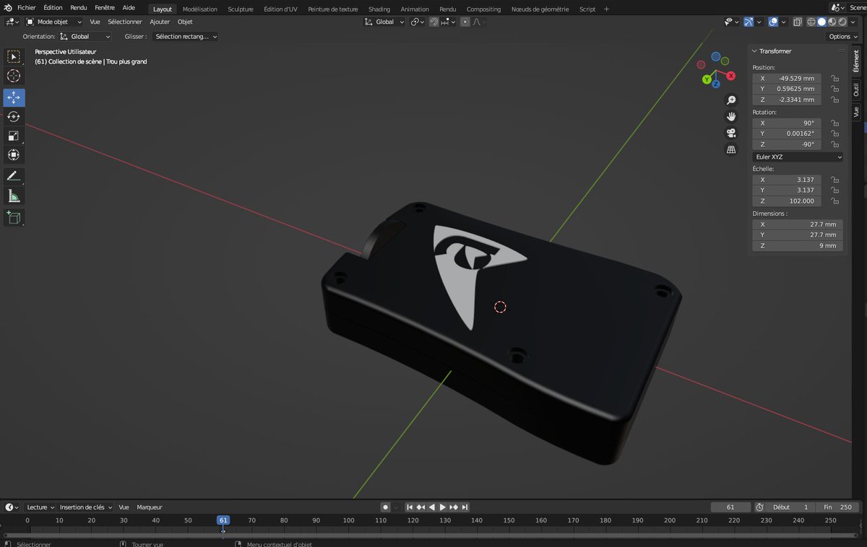Open the Euler XYZ rotation mode dropdown

[x=797, y=157]
